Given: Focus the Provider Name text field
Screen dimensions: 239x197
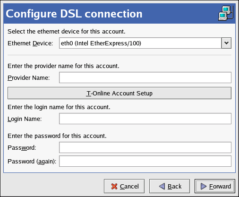Looking at the screenshot, I should click(x=145, y=77).
